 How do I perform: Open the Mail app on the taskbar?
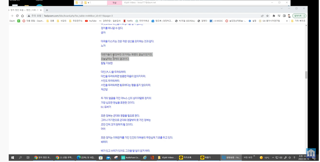coord(108,158)
